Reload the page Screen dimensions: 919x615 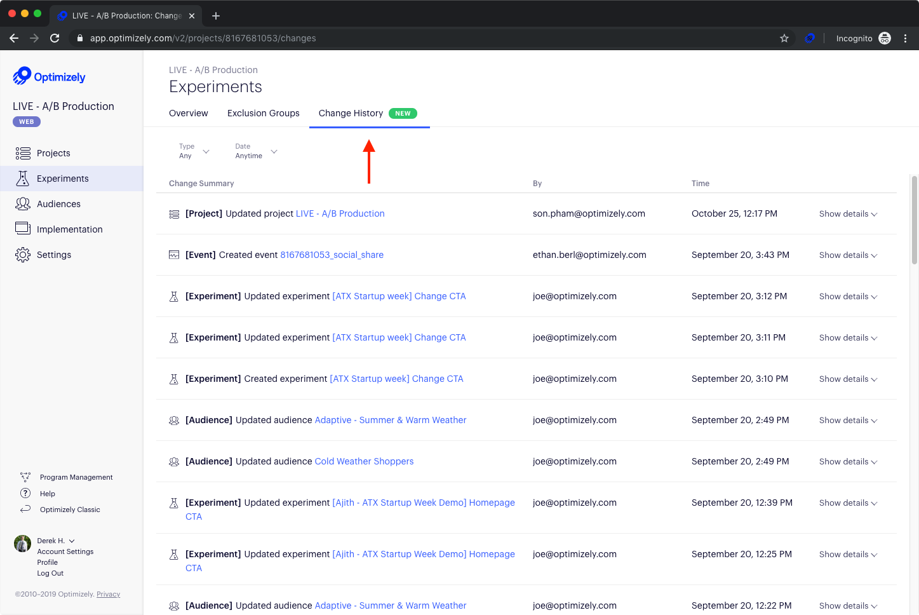coord(55,38)
